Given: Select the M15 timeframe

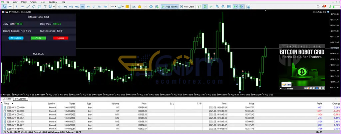Looking at the screenshot, I should (x=71, y=7).
